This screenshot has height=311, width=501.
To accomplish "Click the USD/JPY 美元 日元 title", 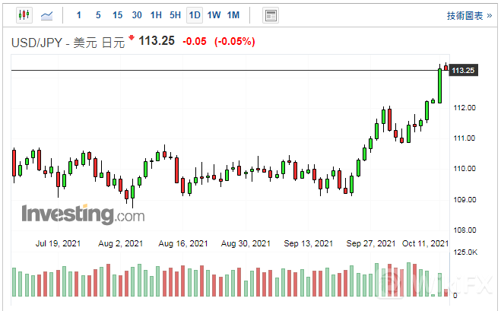I will [67, 42].
